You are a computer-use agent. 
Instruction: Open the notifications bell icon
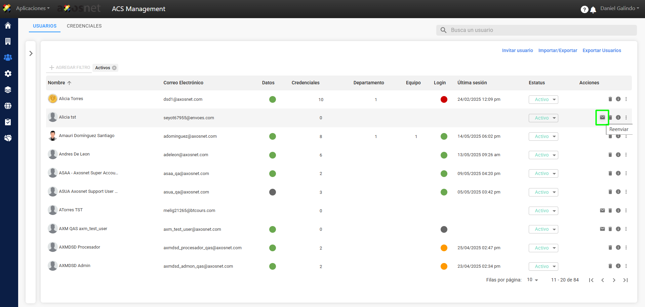coord(593,10)
